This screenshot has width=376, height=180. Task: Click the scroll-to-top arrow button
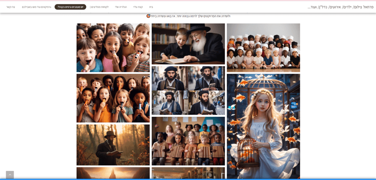click(10, 175)
